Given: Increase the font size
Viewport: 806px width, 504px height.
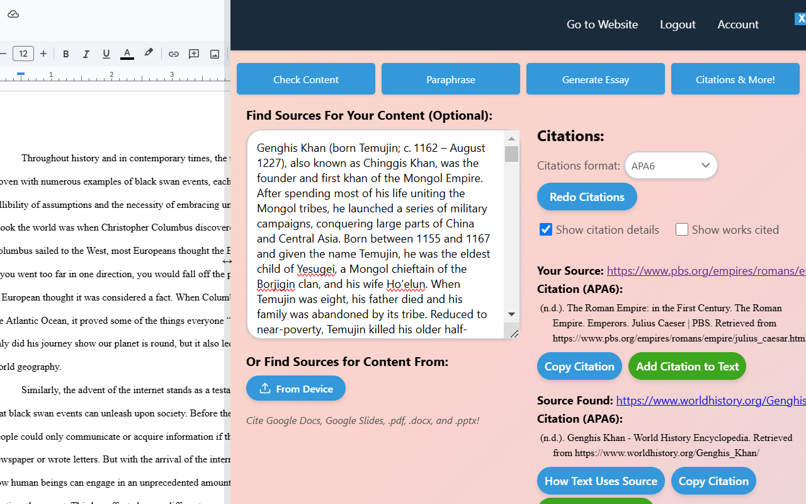Looking at the screenshot, I should [43, 54].
